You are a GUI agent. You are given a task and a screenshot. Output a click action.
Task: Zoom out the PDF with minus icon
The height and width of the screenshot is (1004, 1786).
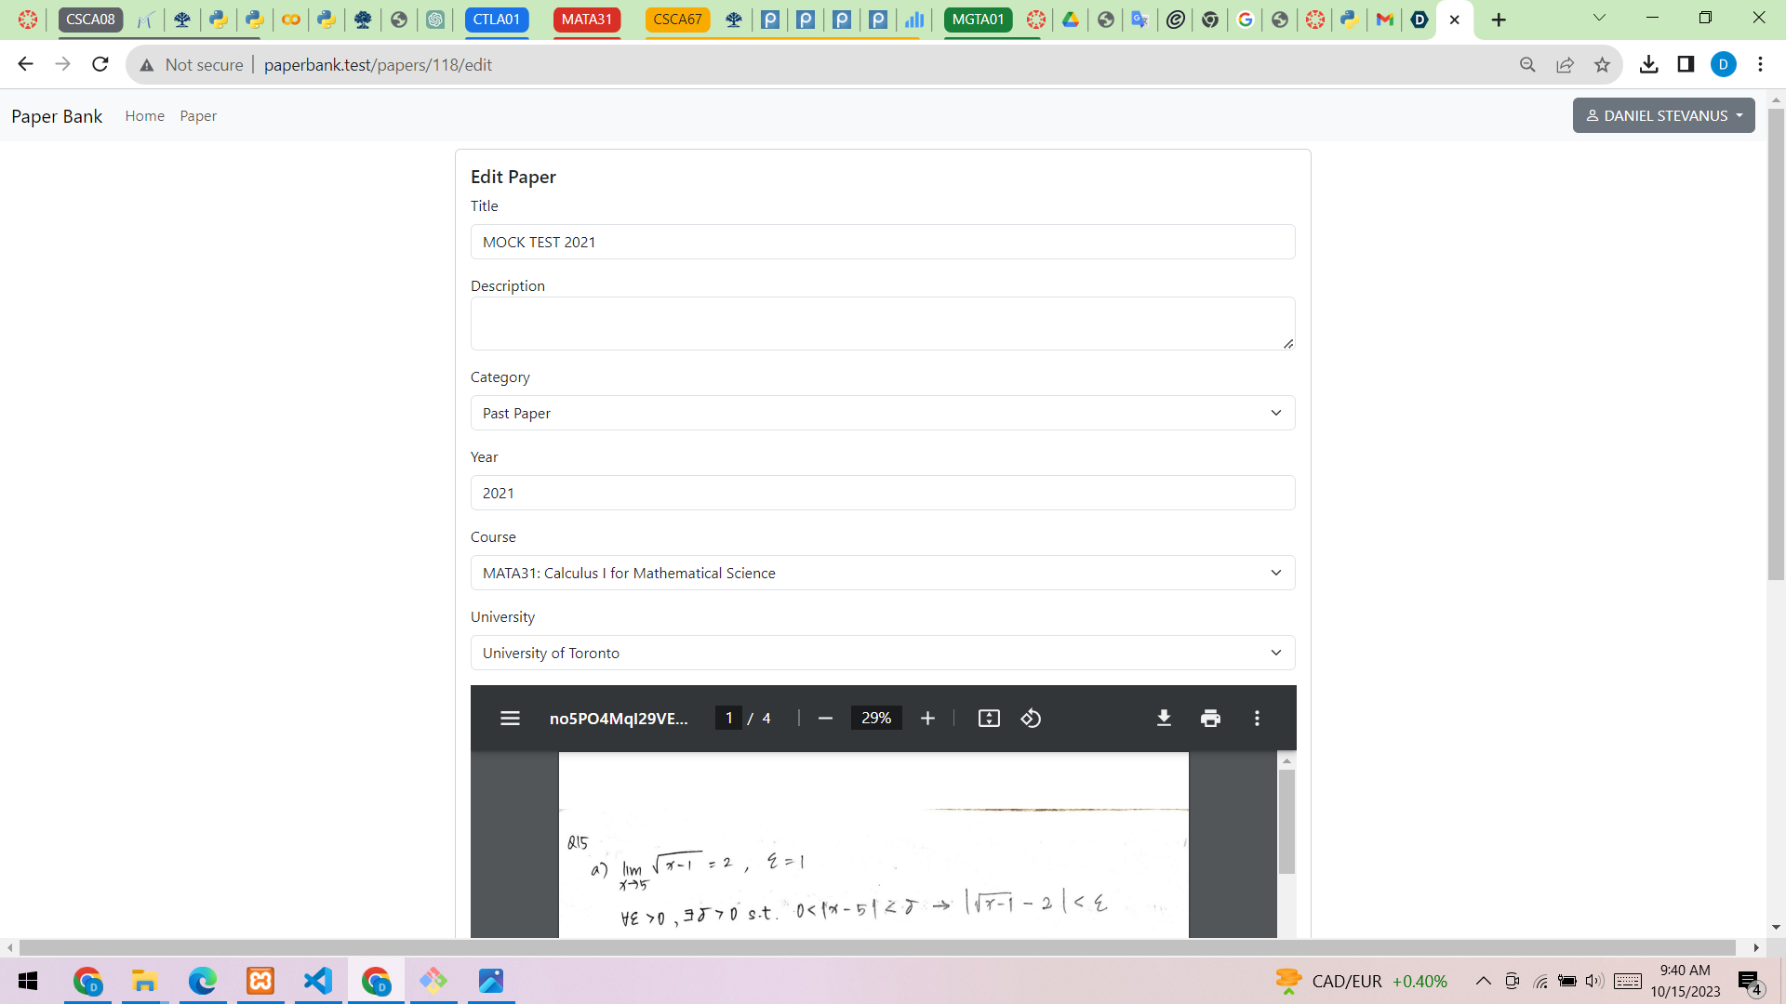825,719
